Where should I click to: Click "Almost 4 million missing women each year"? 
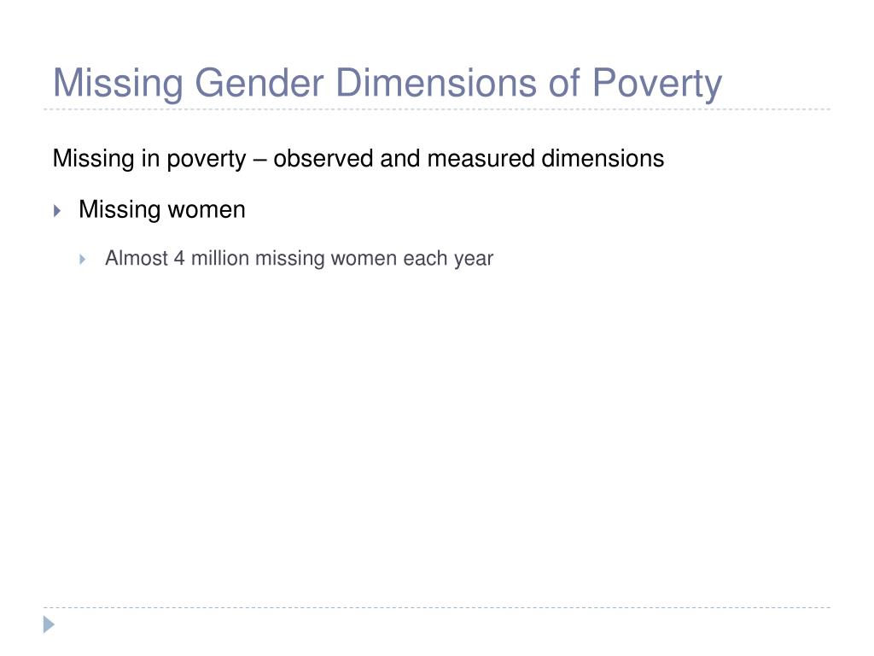300,259
